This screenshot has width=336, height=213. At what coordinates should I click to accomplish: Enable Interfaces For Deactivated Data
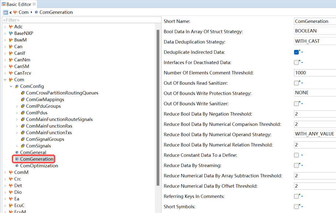(x=297, y=63)
